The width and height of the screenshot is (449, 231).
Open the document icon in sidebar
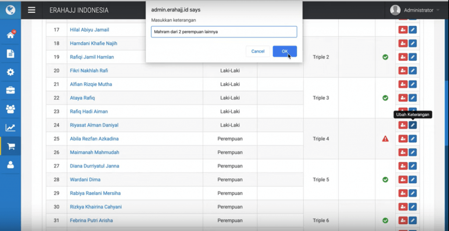(x=10, y=53)
